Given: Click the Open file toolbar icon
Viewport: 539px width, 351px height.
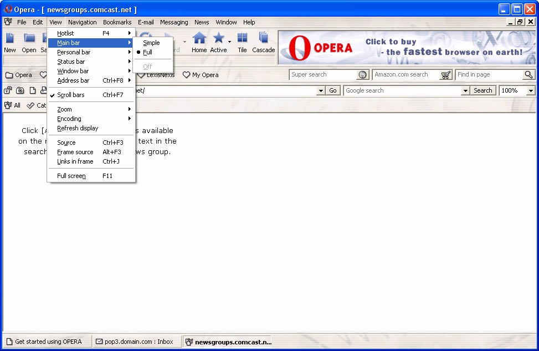Looking at the screenshot, I should click(29, 38).
